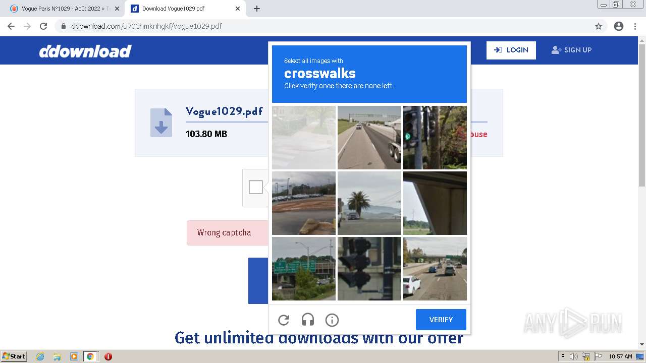Click the blue download button
This screenshot has width=646, height=363.
(258, 281)
